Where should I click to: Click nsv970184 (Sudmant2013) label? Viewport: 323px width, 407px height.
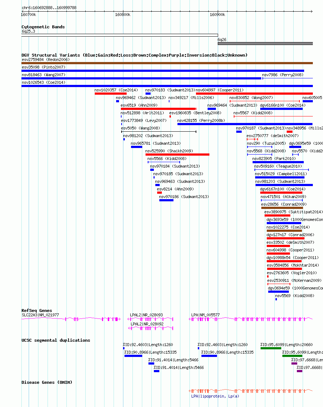[175, 166]
